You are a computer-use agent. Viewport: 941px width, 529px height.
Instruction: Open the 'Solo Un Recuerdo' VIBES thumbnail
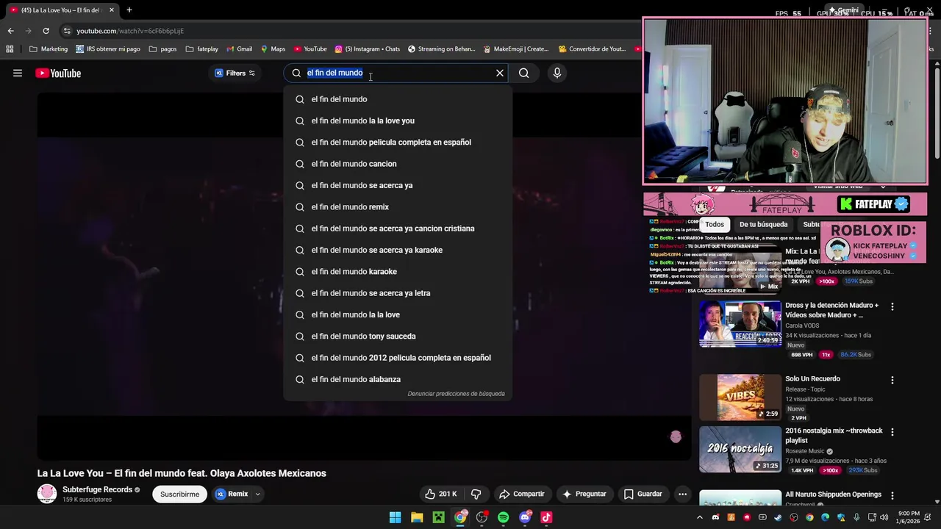[740, 397]
